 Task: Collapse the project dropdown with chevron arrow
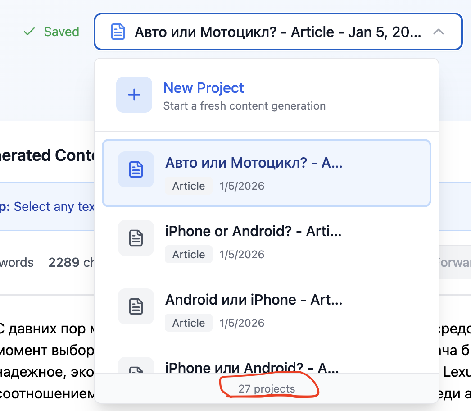(439, 32)
